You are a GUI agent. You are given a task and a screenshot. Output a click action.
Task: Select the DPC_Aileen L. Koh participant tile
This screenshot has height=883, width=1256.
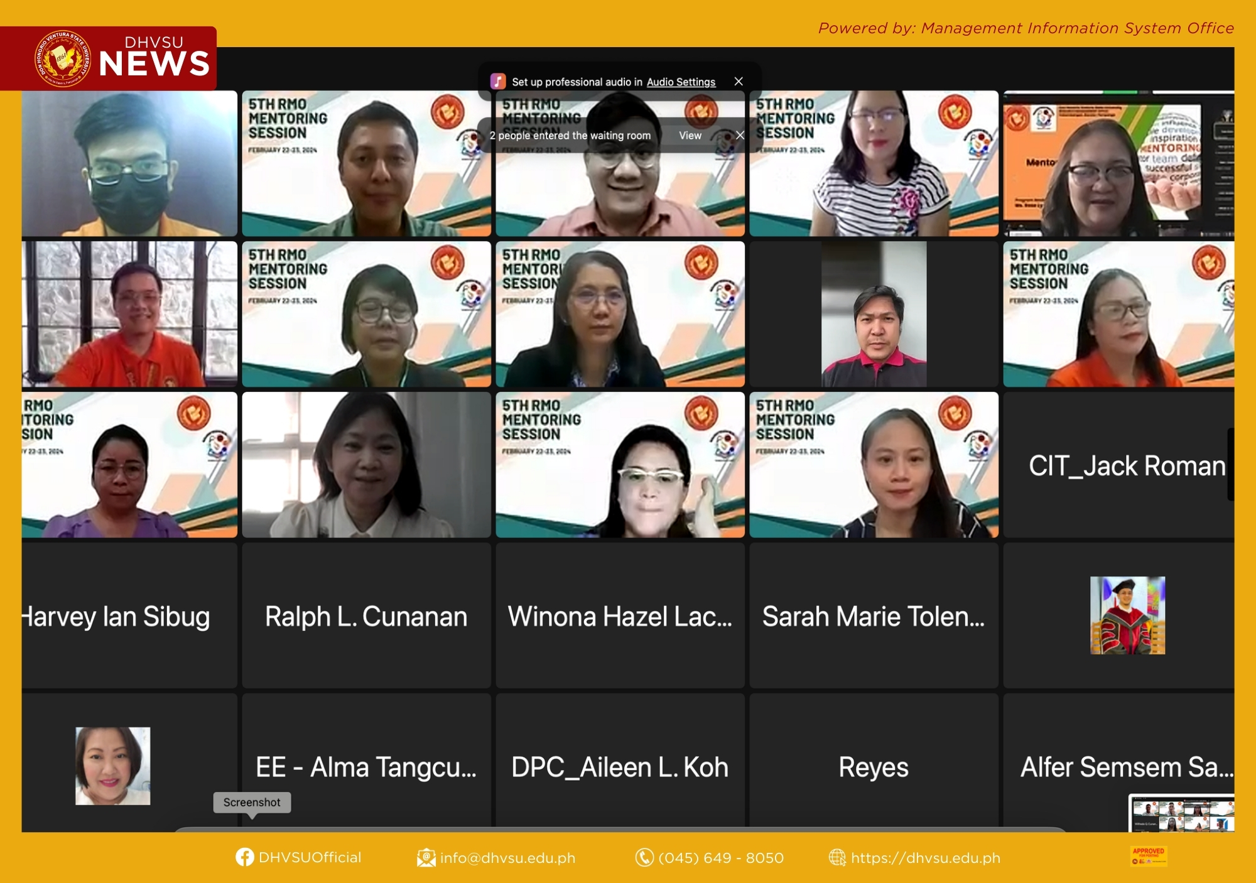coord(620,767)
